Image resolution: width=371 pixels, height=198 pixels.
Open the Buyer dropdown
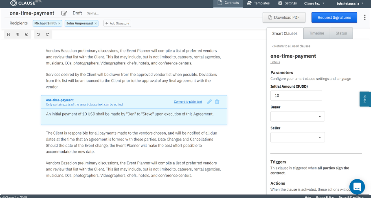(297, 116)
